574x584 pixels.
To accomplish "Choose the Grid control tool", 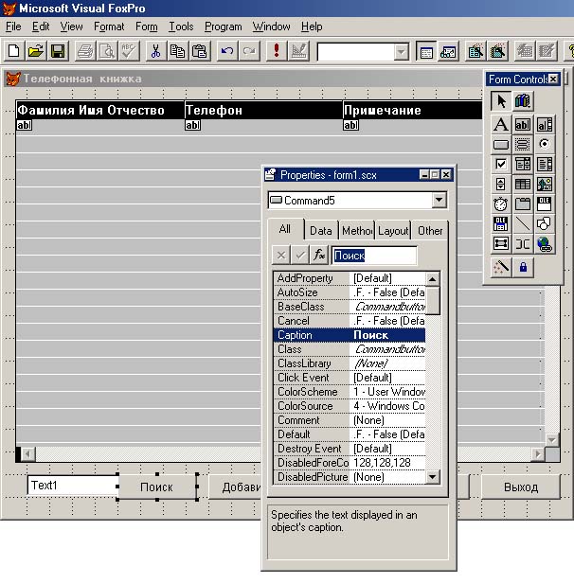I will (x=523, y=184).
